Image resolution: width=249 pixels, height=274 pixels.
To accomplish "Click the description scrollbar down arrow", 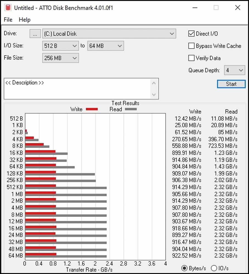I will click(154, 95).
